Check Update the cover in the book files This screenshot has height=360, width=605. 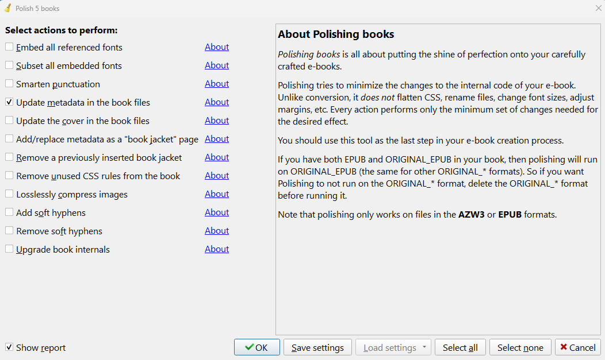click(9, 121)
